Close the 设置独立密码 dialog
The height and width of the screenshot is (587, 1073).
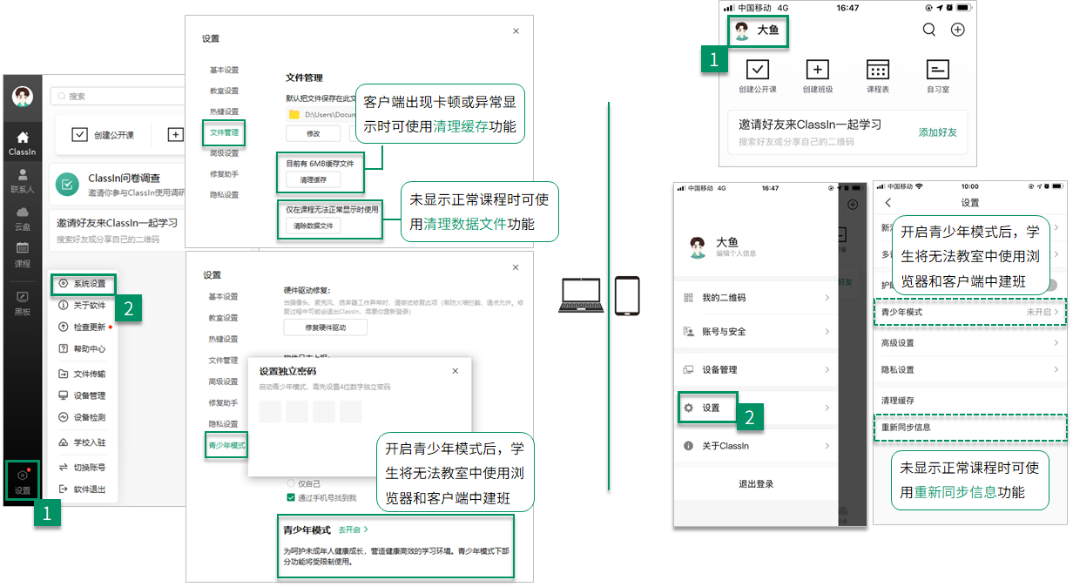coord(455,371)
